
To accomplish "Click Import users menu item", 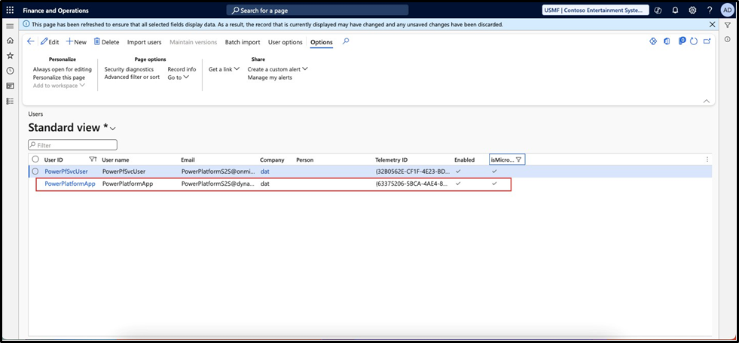I will point(144,42).
